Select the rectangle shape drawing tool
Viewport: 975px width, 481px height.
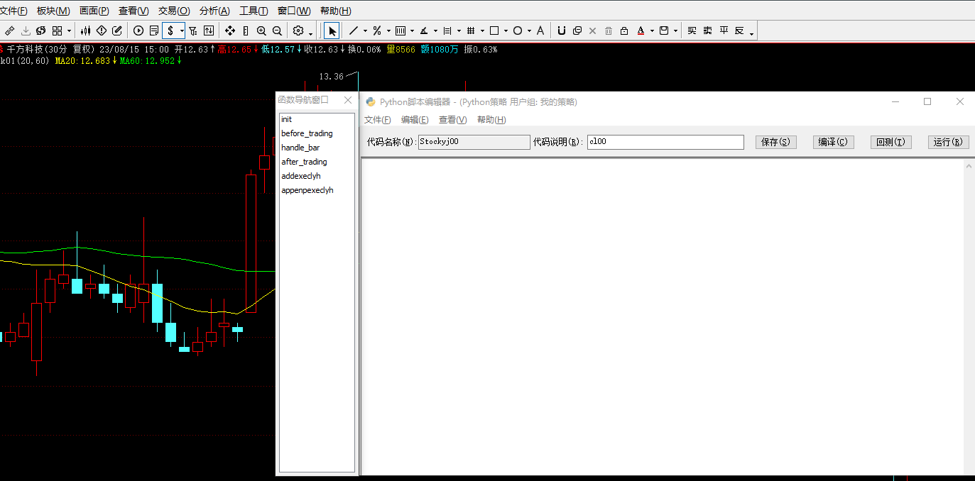(x=494, y=31)
